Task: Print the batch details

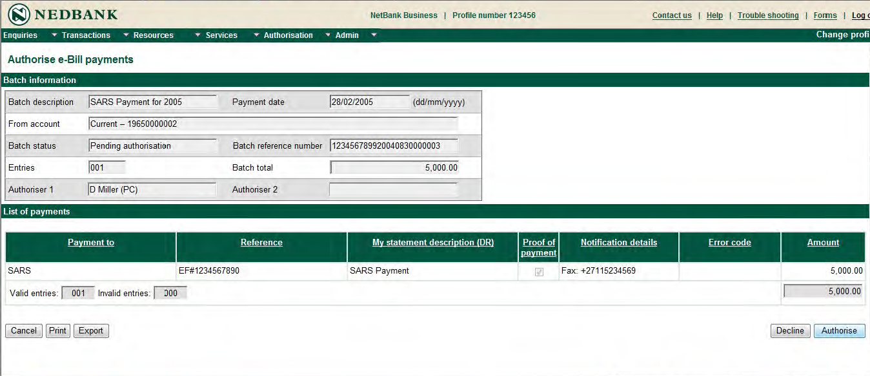Action: point(57,330)
